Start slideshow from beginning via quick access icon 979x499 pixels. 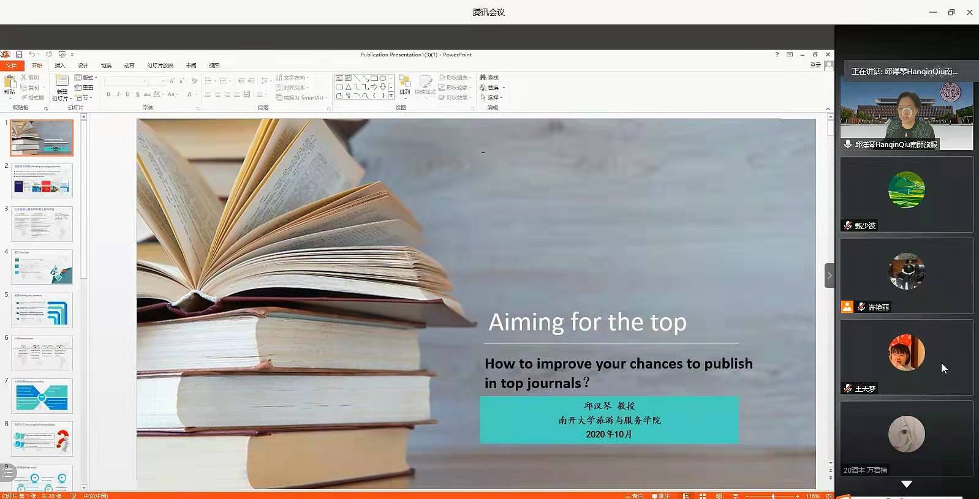tap(62, 54)
